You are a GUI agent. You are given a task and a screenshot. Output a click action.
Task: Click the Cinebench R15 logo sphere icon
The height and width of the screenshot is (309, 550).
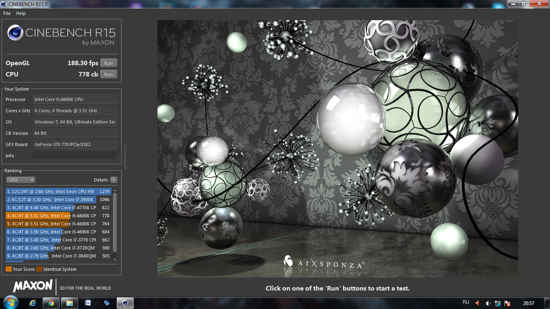click(15, 33)
